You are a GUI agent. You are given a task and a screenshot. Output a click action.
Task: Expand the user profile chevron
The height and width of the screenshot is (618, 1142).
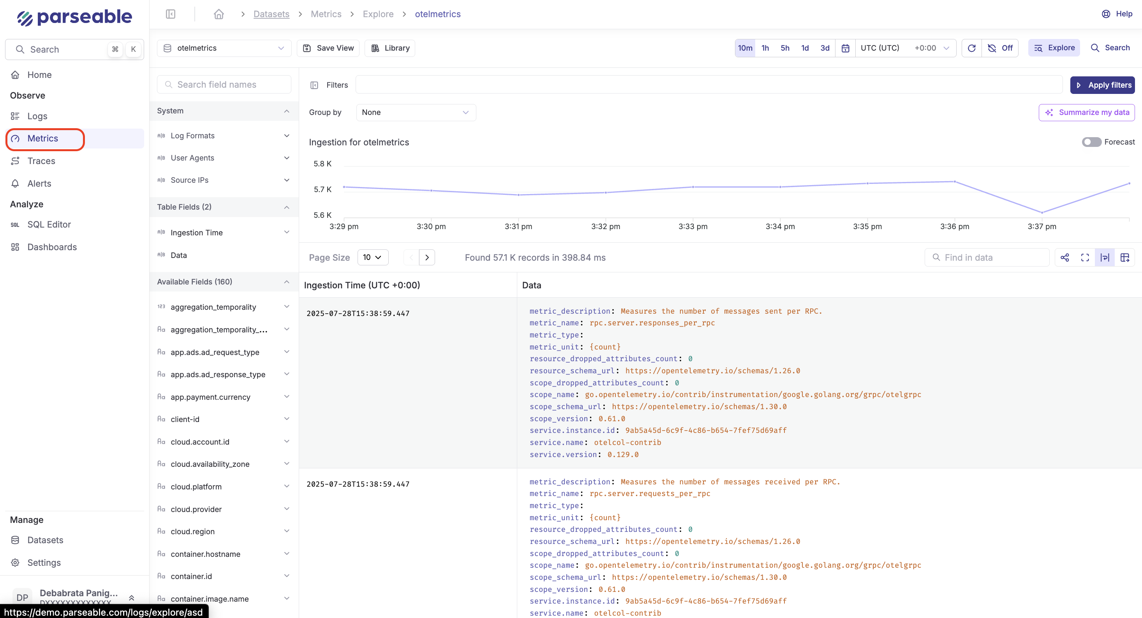131,598
